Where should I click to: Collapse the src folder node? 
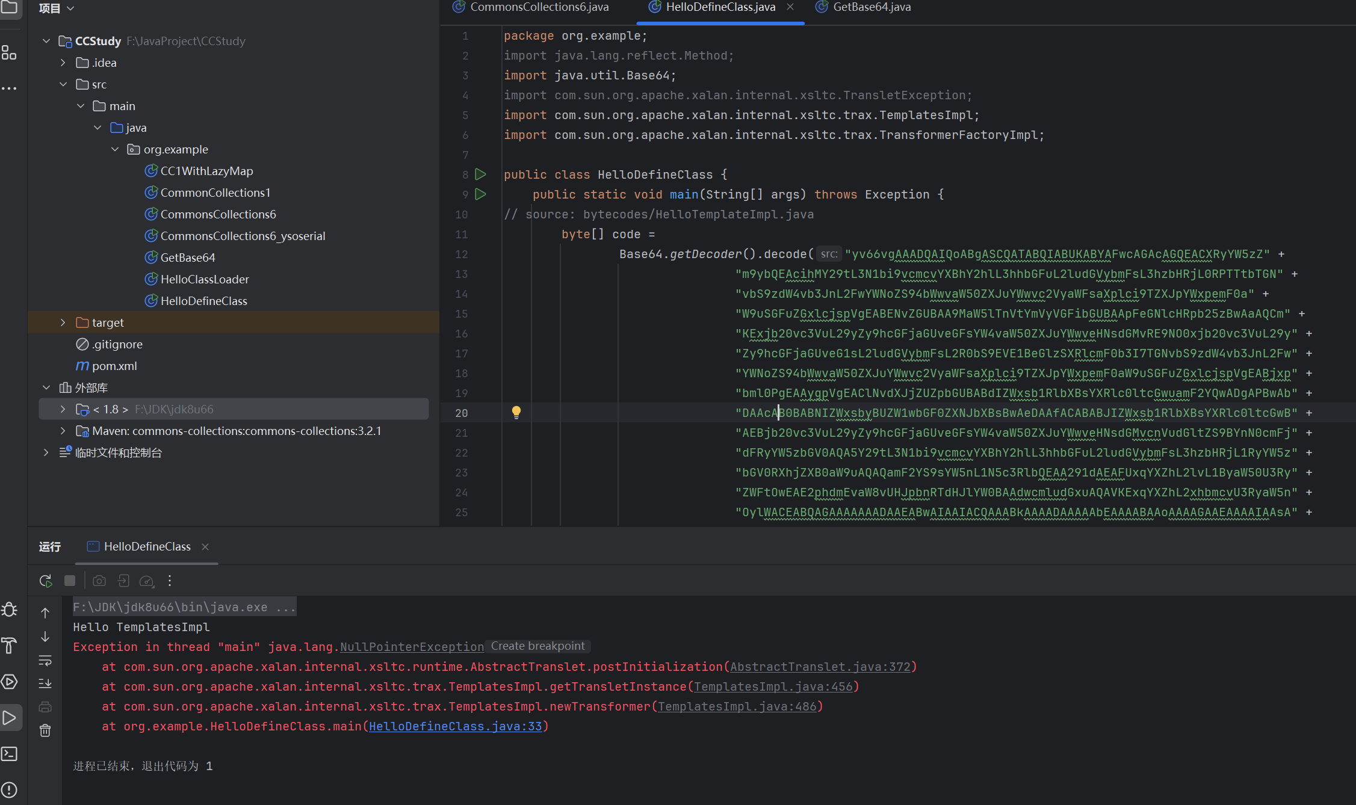[x=63, y=84]
